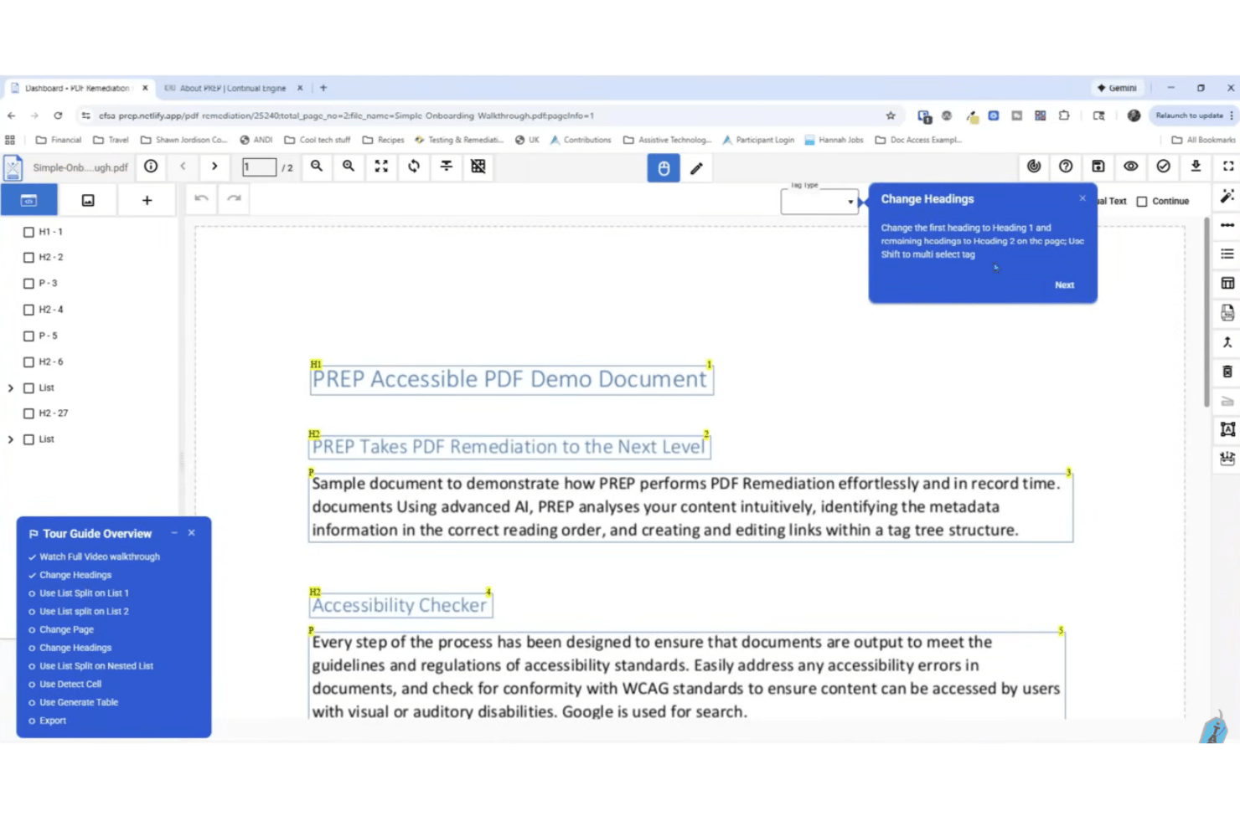Select the 'PREP Accessible PDF Demo Document' heading box
Image resolution: width=1240 pixels, height=826 pixels.
coord(511,379)
